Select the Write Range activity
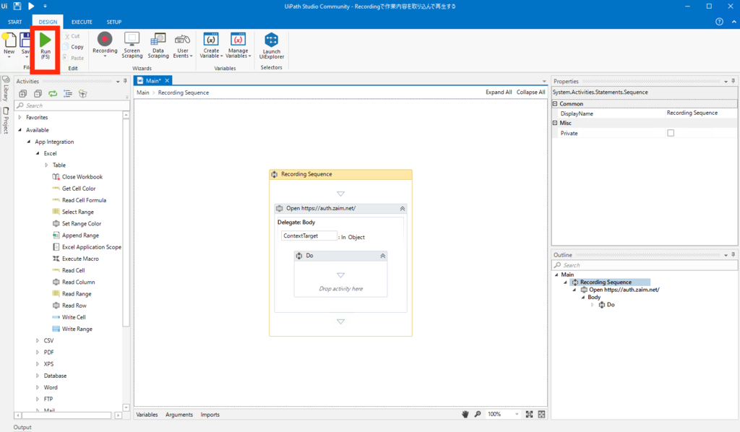This screenshot has height=432, width=740. [x=72, y=329]
